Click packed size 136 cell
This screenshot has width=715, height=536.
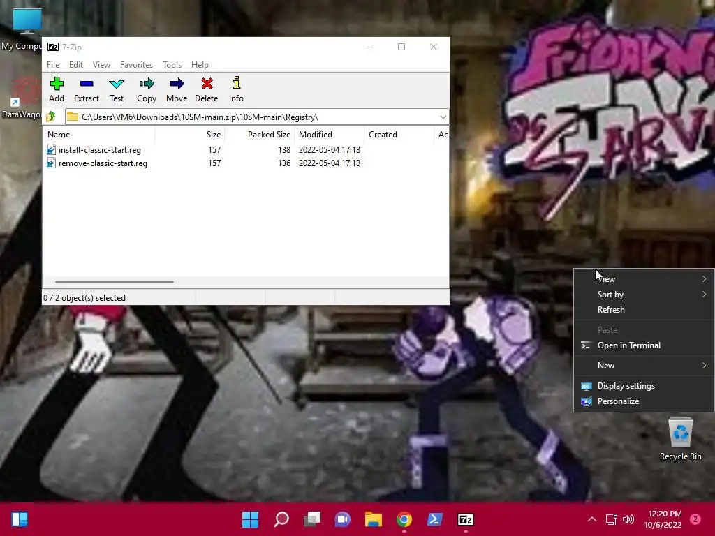coord(284,163)
